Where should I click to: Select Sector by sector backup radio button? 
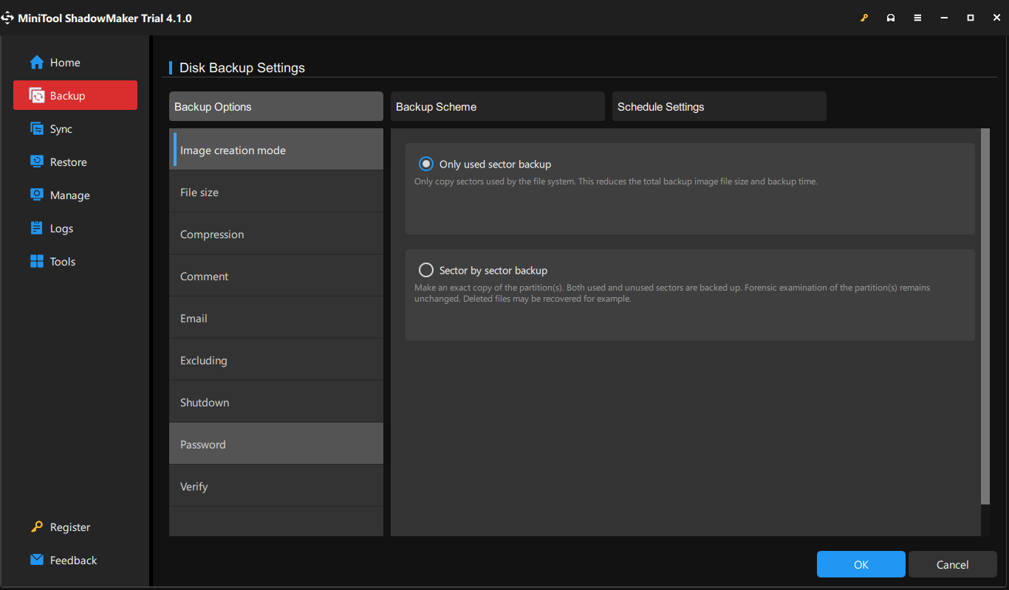pos(426,271)
